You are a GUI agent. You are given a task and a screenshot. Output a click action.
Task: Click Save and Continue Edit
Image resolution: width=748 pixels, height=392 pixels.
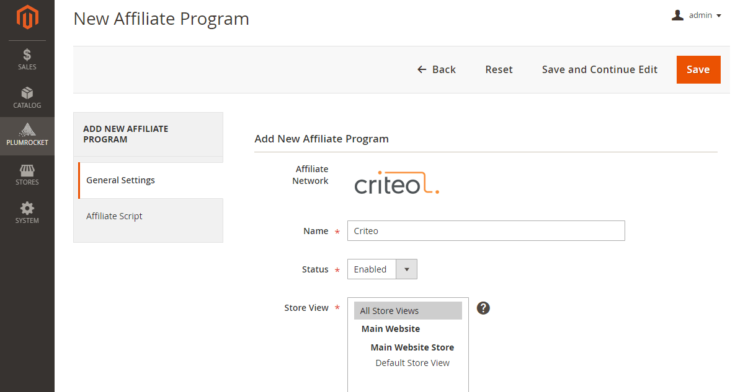(600, 69)
